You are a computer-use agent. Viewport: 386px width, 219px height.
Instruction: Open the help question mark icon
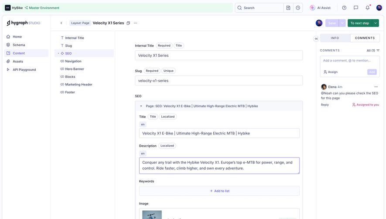point(344,8)
